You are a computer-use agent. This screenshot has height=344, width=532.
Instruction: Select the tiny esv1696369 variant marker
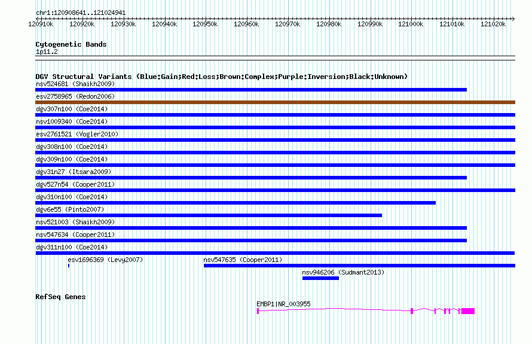tap(69, 266)
